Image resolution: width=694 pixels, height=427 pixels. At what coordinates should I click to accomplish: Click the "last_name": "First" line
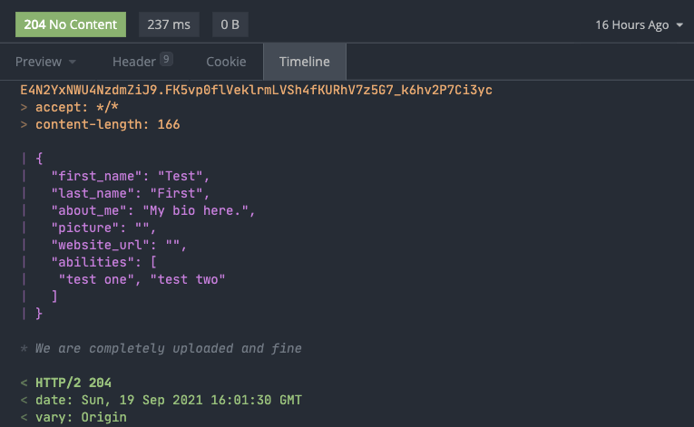point(130,193)
